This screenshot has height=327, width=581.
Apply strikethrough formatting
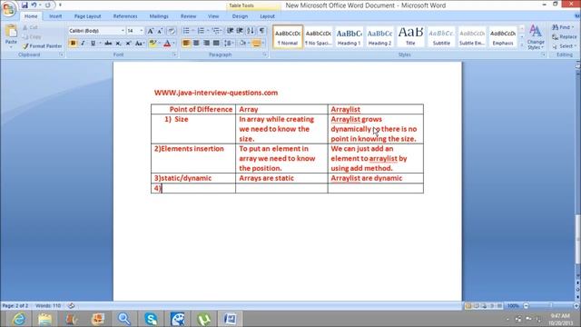point(108,44)
